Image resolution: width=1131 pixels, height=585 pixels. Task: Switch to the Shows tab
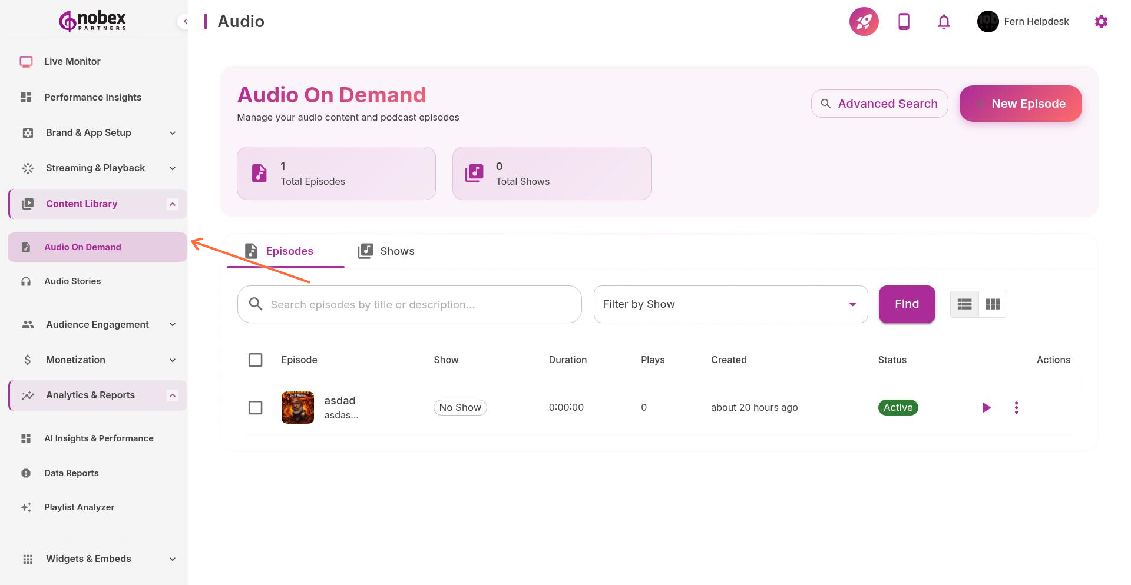coord(386,251)
